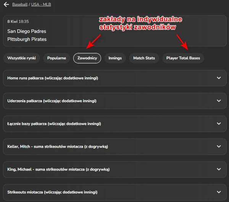Click the Home runs pałkarza market title text
Screen dimensions: 229x202
[53, 78]
